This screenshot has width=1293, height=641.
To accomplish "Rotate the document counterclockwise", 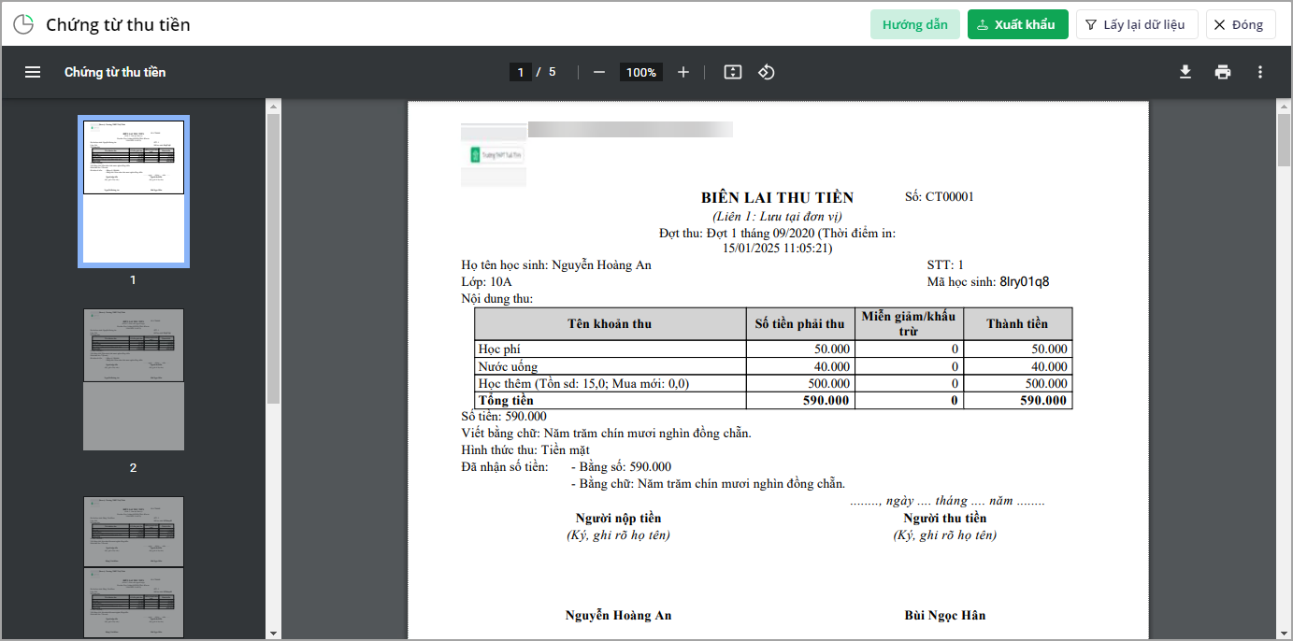I will click(x=767, y=72).
